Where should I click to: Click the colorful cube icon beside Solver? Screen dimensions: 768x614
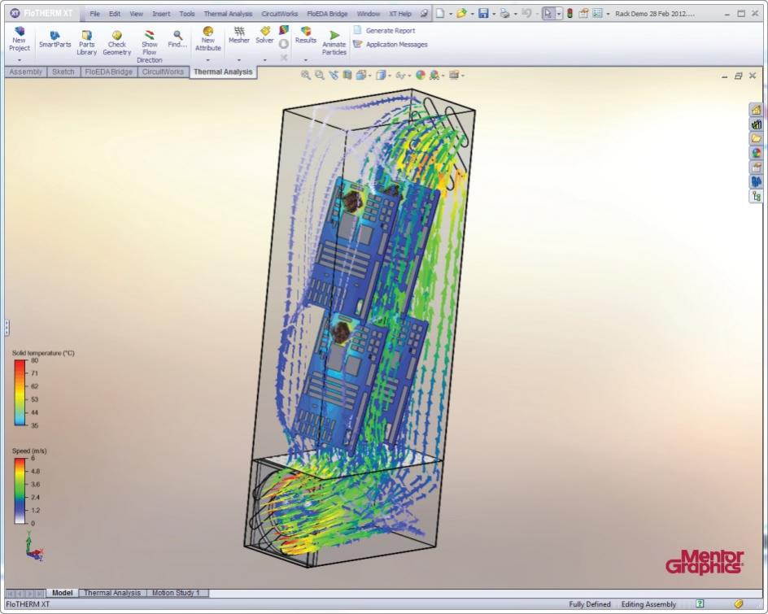284,30
